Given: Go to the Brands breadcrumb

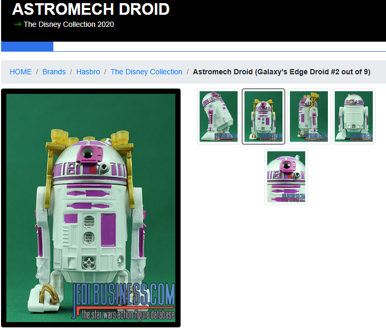Looking at the screenshot, I should (x=54, y=72).
